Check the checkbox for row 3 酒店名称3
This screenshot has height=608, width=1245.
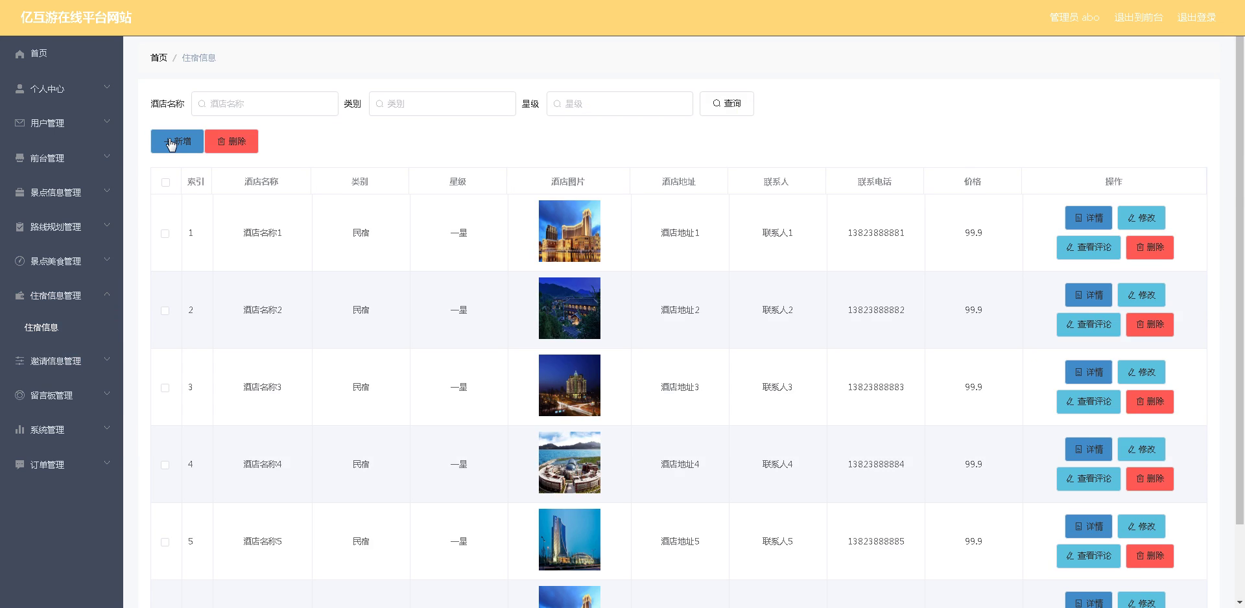pos(165,388)
